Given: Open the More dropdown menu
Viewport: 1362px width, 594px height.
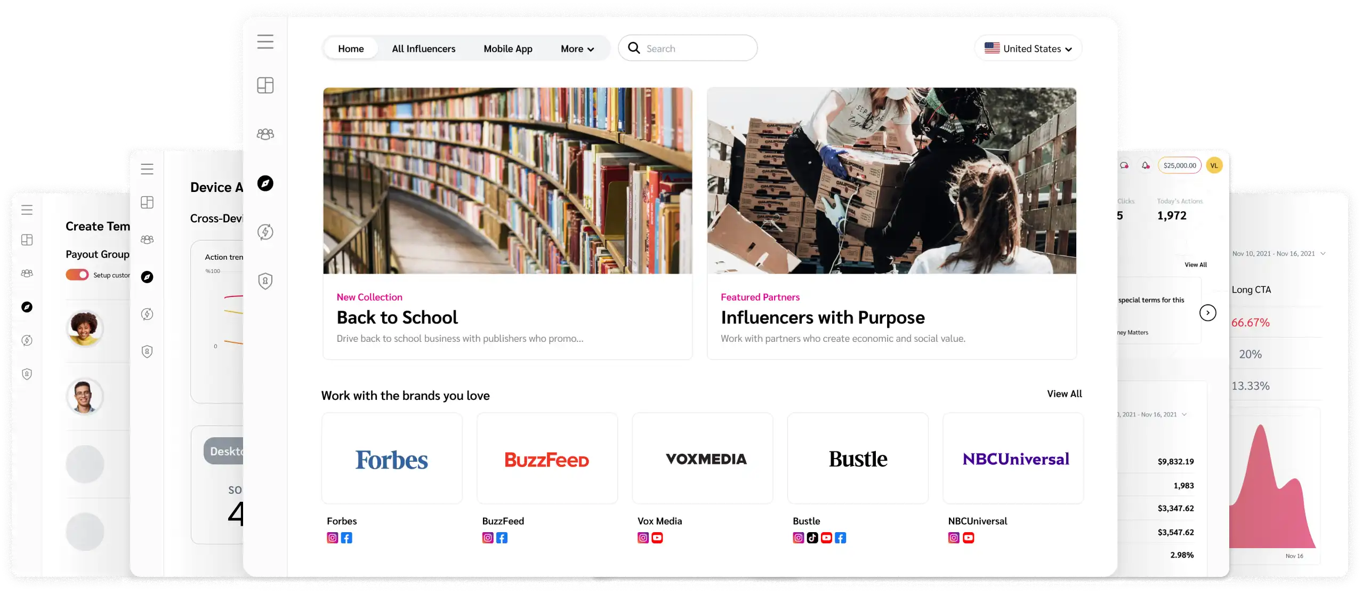Looking at the screenshot, I should tap(577, 49).
